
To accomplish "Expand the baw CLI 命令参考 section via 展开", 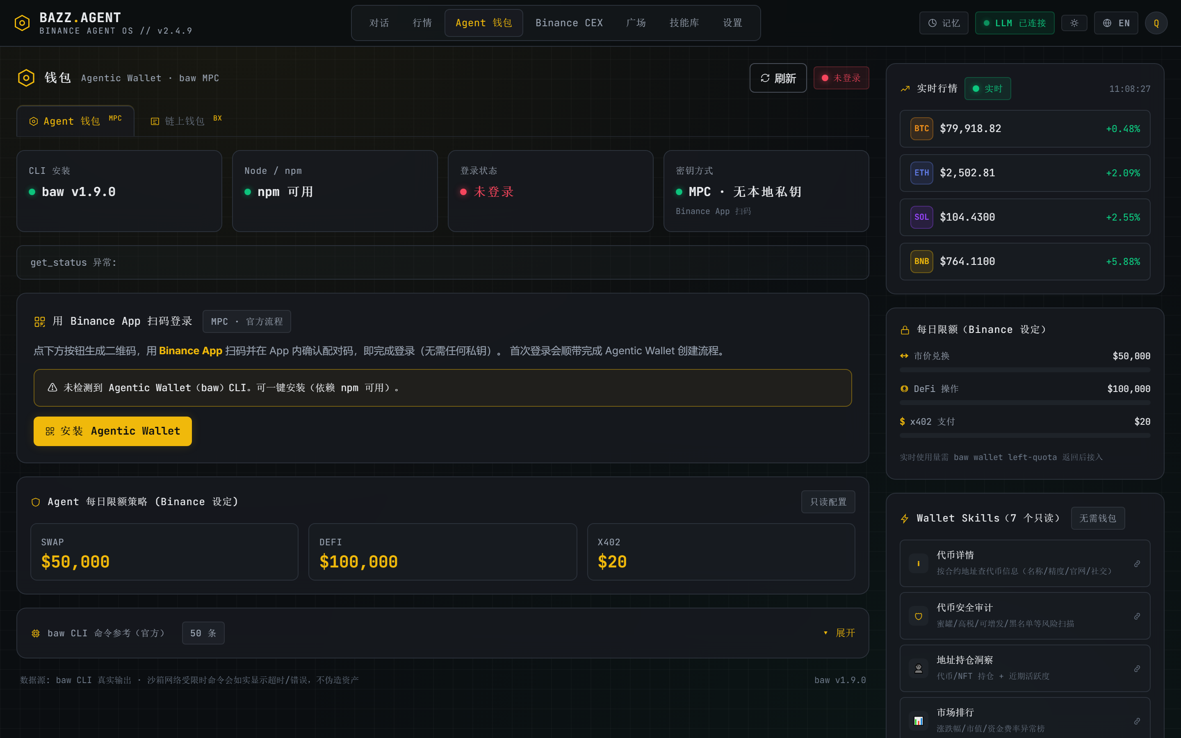I will (x=839, y=633).
